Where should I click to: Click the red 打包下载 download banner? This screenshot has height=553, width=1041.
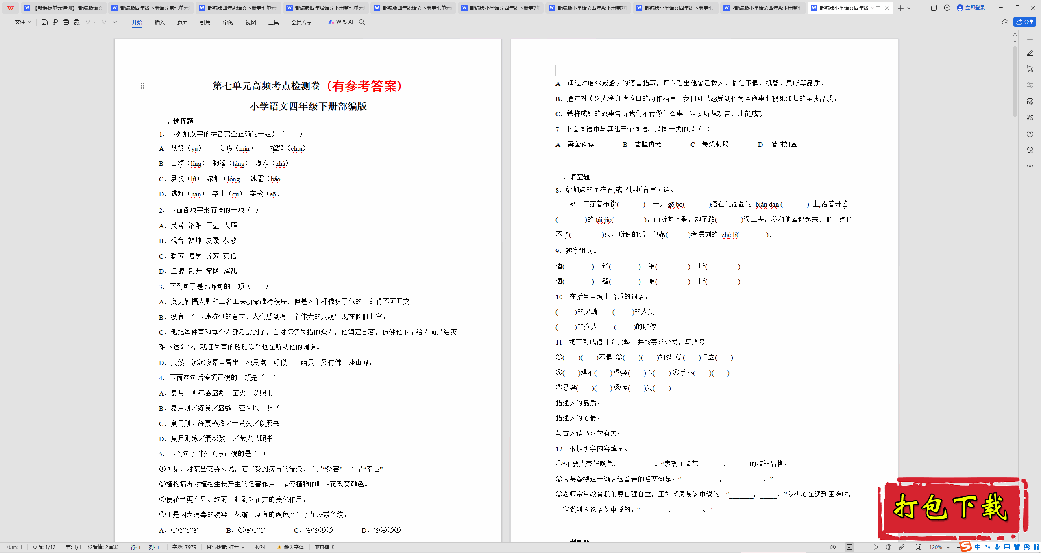(x=953, y=509)
